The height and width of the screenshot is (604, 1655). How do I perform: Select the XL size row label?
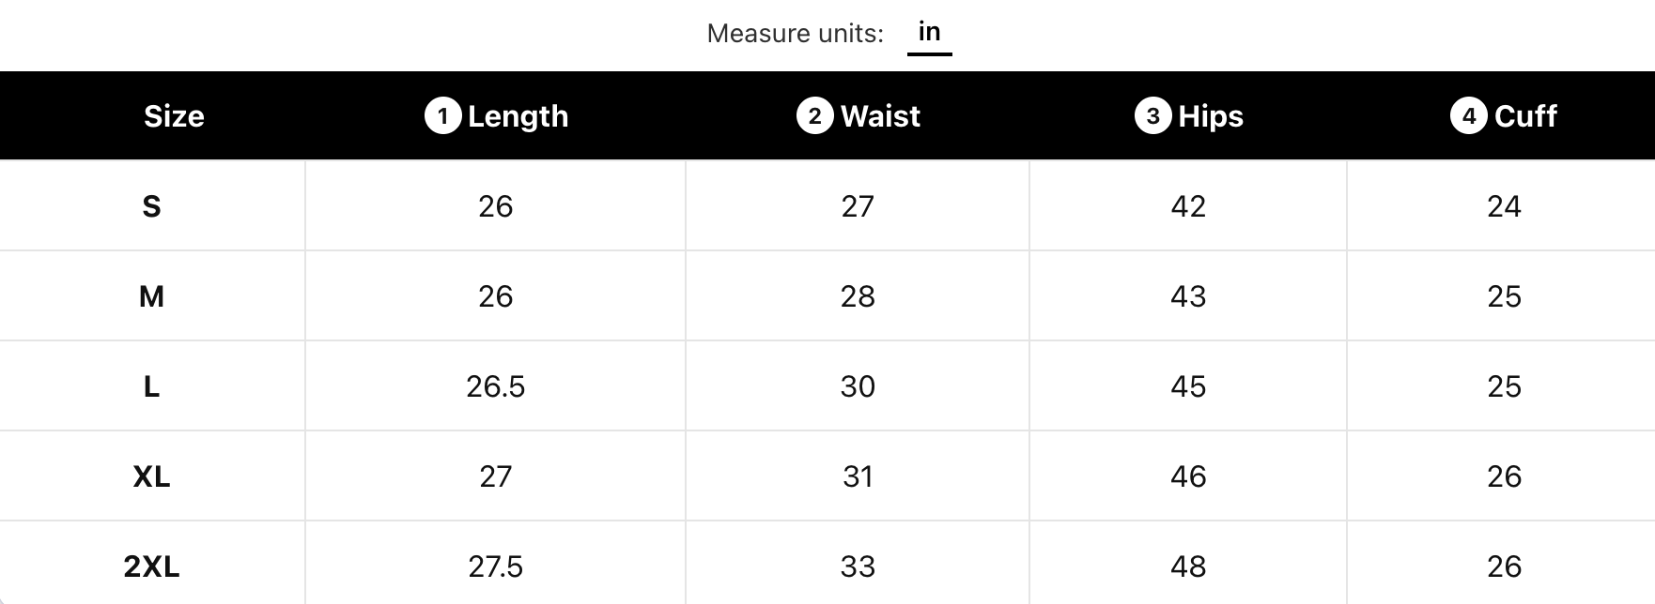coord(151,476)
